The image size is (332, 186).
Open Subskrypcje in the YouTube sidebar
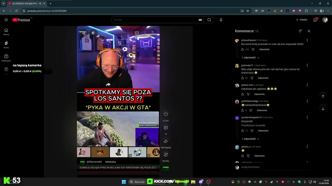[6, 58]
